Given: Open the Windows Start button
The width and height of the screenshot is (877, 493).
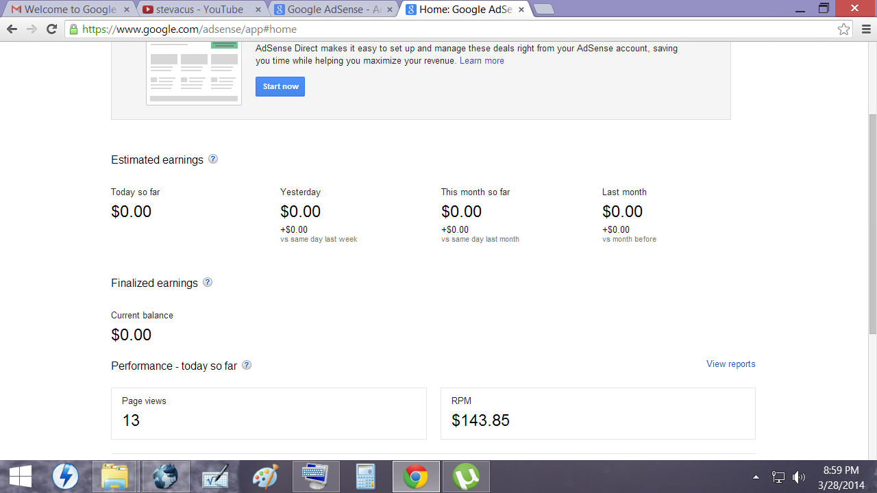Looking at the screenshot, I should (21, 477).
